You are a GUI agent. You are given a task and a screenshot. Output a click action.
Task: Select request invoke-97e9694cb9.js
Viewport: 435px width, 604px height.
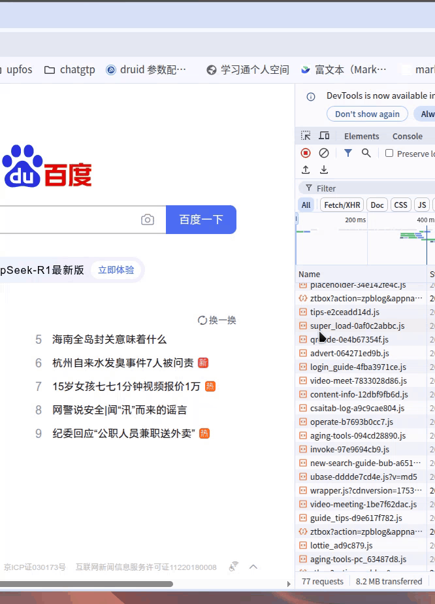coord(361,450)
